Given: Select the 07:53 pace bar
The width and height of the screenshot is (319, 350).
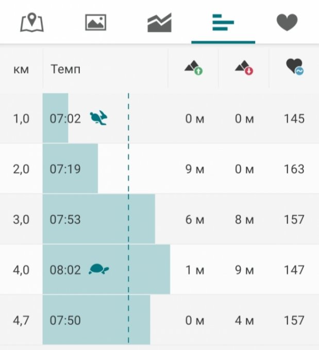Looking at the screenshot, I should click(x=98, y=219).
